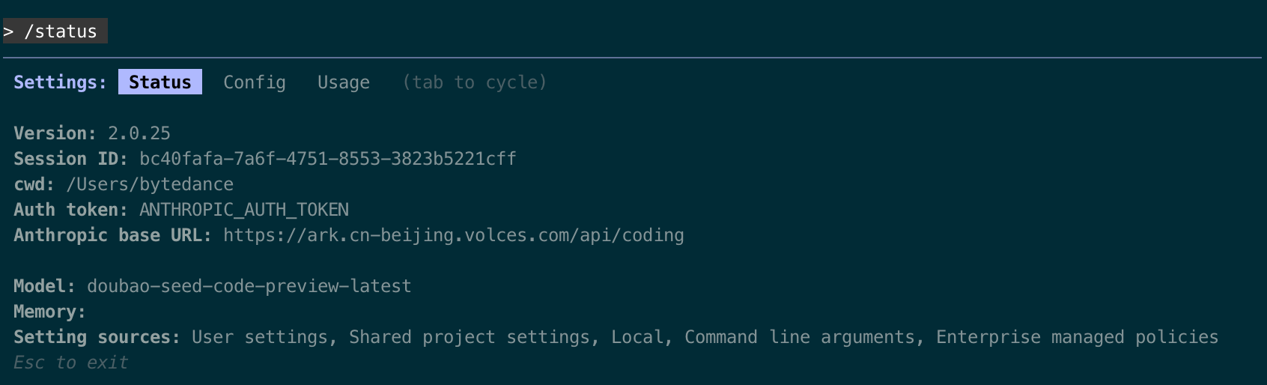Click "User settings" in setting sources
Image resolution: width=1267 pixels, height=385 pixels.
259,337
